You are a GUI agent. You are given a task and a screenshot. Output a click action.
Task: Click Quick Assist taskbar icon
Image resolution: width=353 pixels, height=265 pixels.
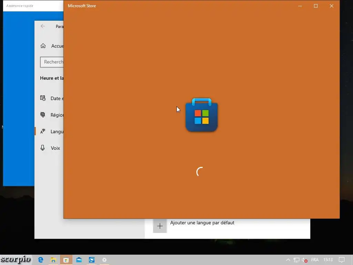(x=92, y=260)
